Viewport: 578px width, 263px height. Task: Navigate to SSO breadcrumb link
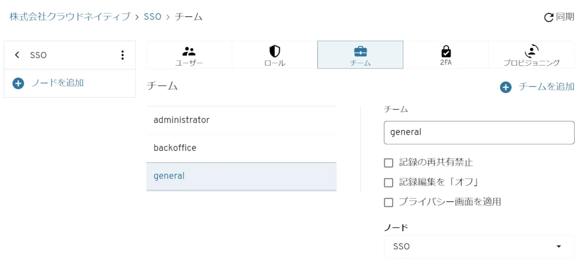point(152,17)
